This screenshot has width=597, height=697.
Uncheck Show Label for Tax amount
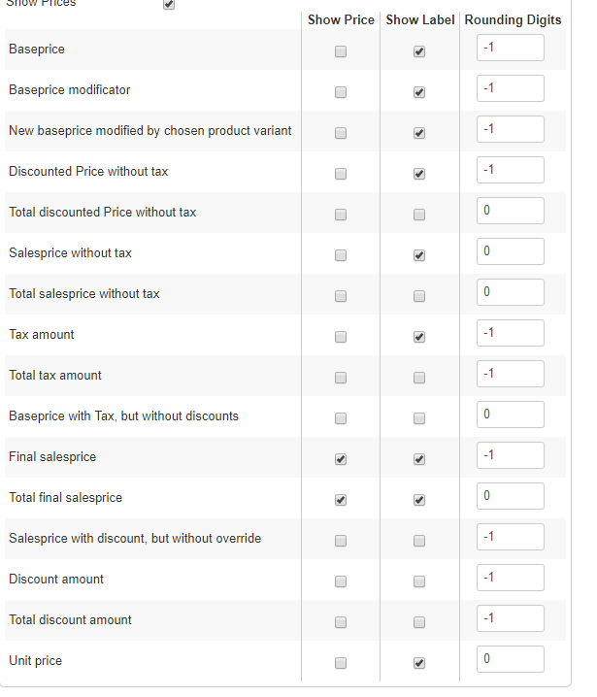point(419,338)
